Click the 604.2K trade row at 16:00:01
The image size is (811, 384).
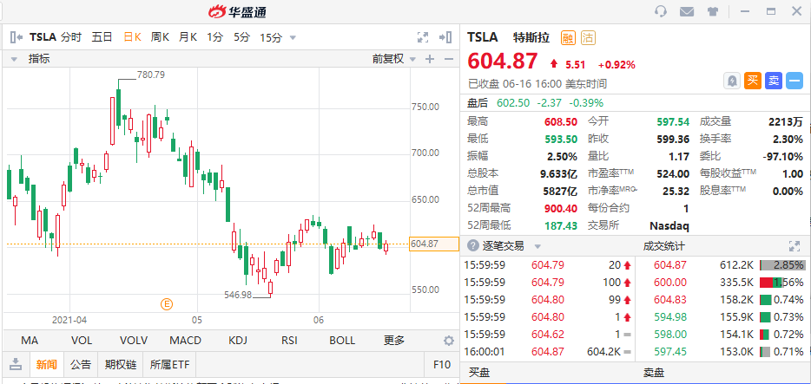(x=547, y=351)
